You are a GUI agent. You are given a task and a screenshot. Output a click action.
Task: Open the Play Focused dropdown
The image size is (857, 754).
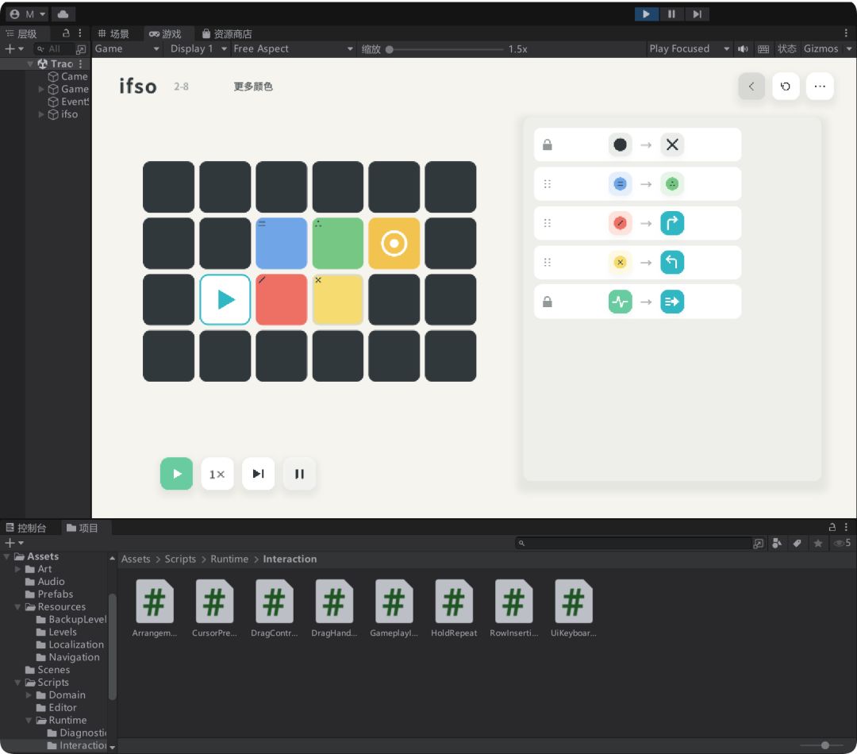[689, 48]
